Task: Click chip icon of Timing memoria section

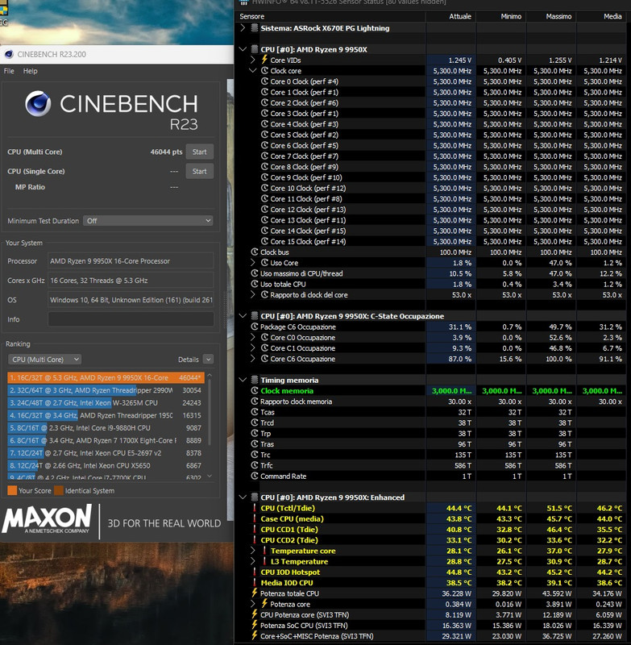Action: (255, 380)
